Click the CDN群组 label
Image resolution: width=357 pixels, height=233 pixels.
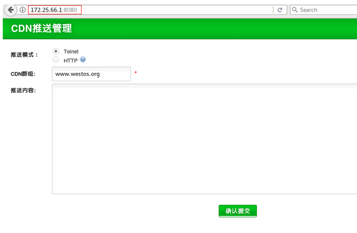[23, 74]
